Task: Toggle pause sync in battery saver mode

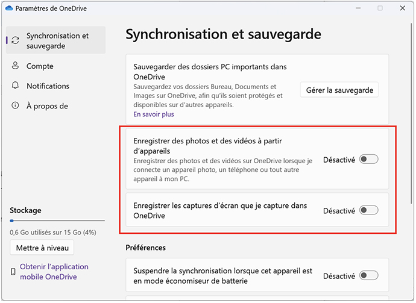Action: [x=368, y=275]
